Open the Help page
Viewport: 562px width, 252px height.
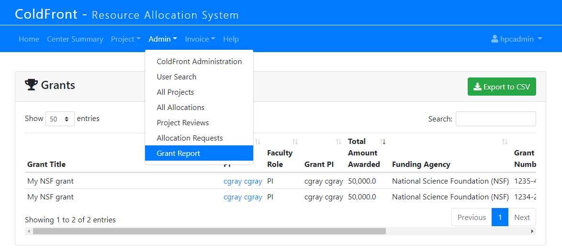click(231, 39)
